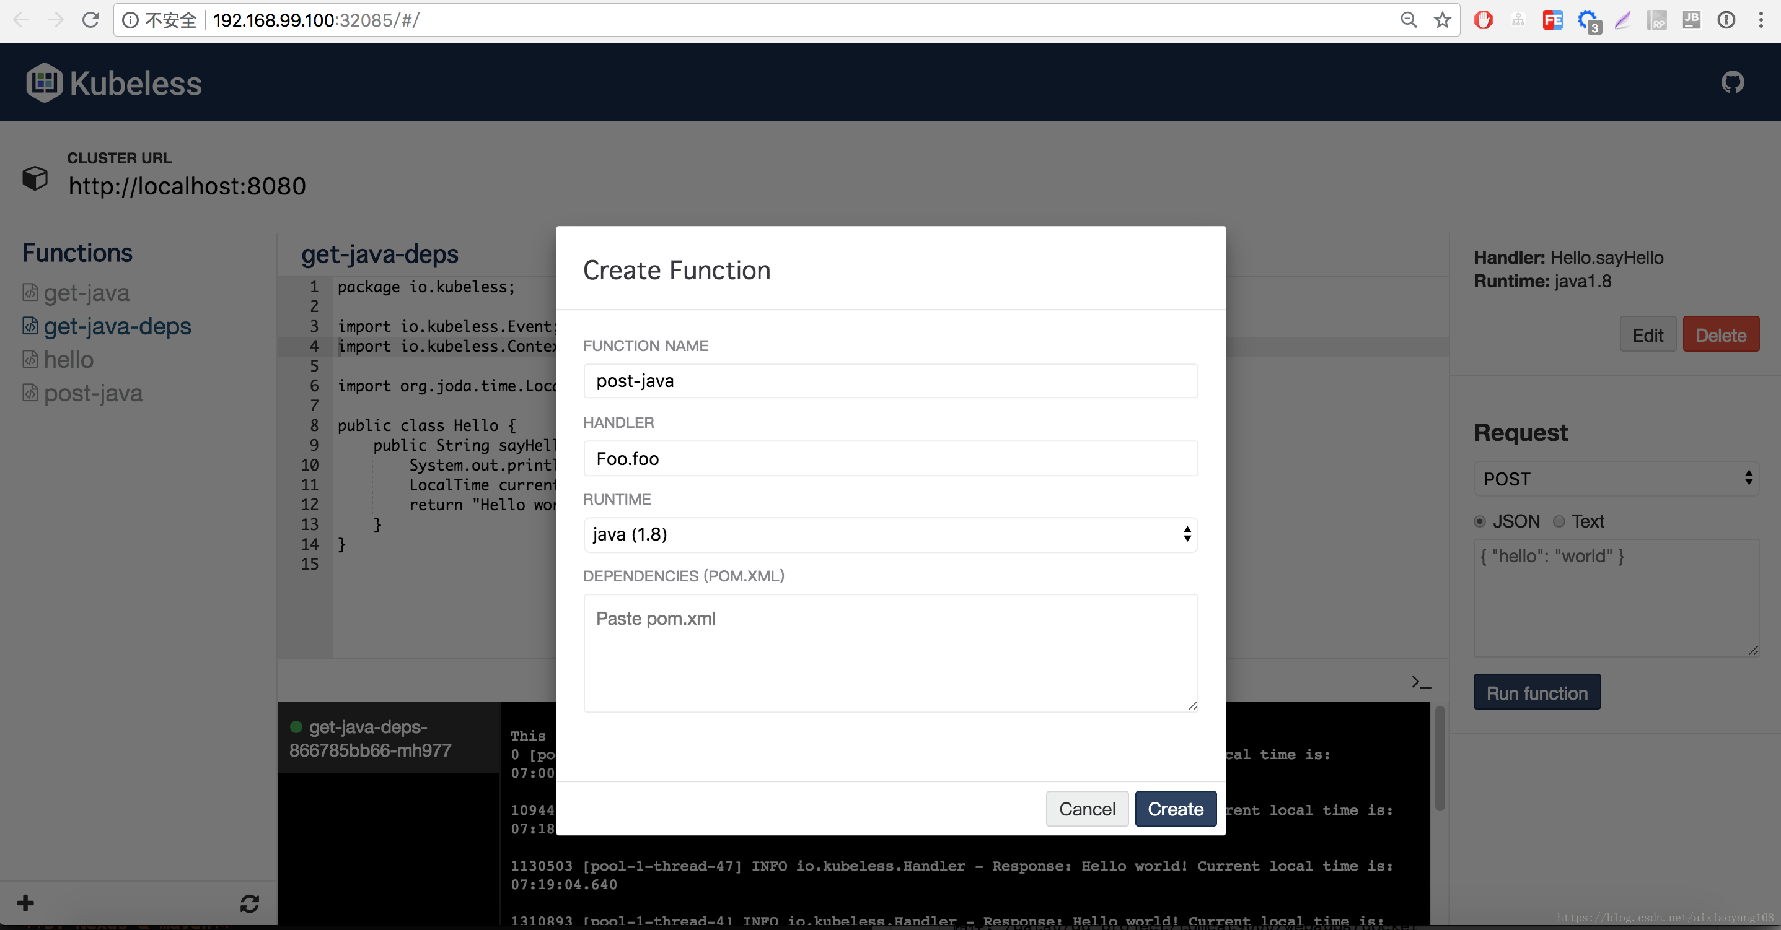Click the Handler input field
This screenshot has height=930, width=1781.
pos(890,458)
